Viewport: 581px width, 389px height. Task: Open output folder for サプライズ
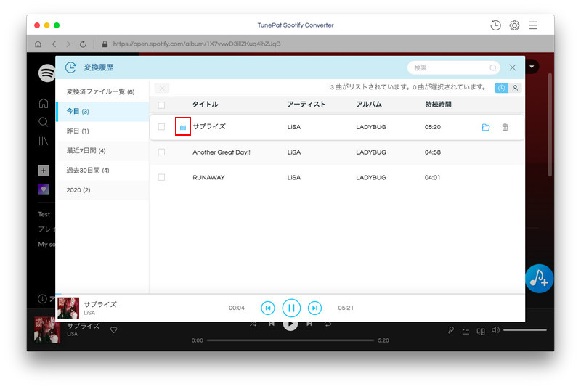pyautogui.click(x=486, y=127)
